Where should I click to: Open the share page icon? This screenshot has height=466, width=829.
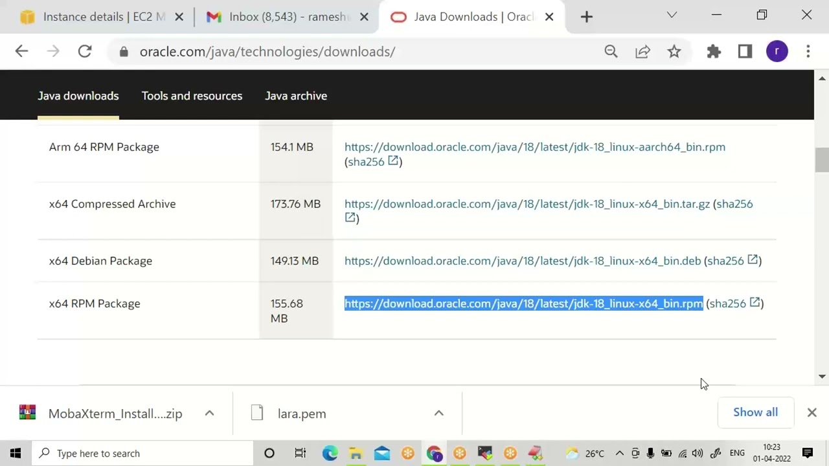click(642, 52)
